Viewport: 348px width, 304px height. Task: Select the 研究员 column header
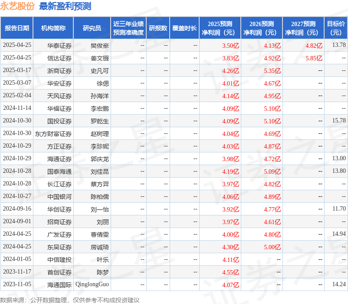click(x=92, y=28)
